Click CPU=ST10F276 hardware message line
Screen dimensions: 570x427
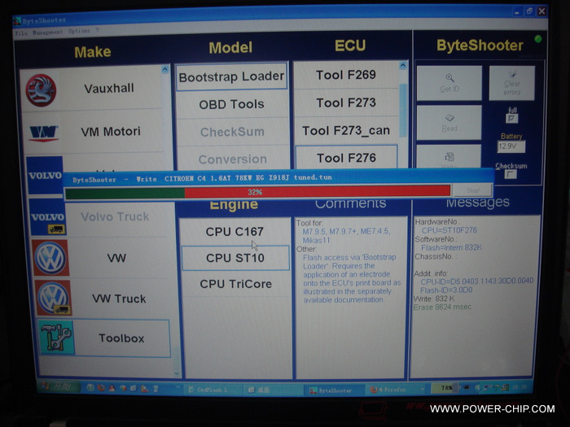click(449, 230)
